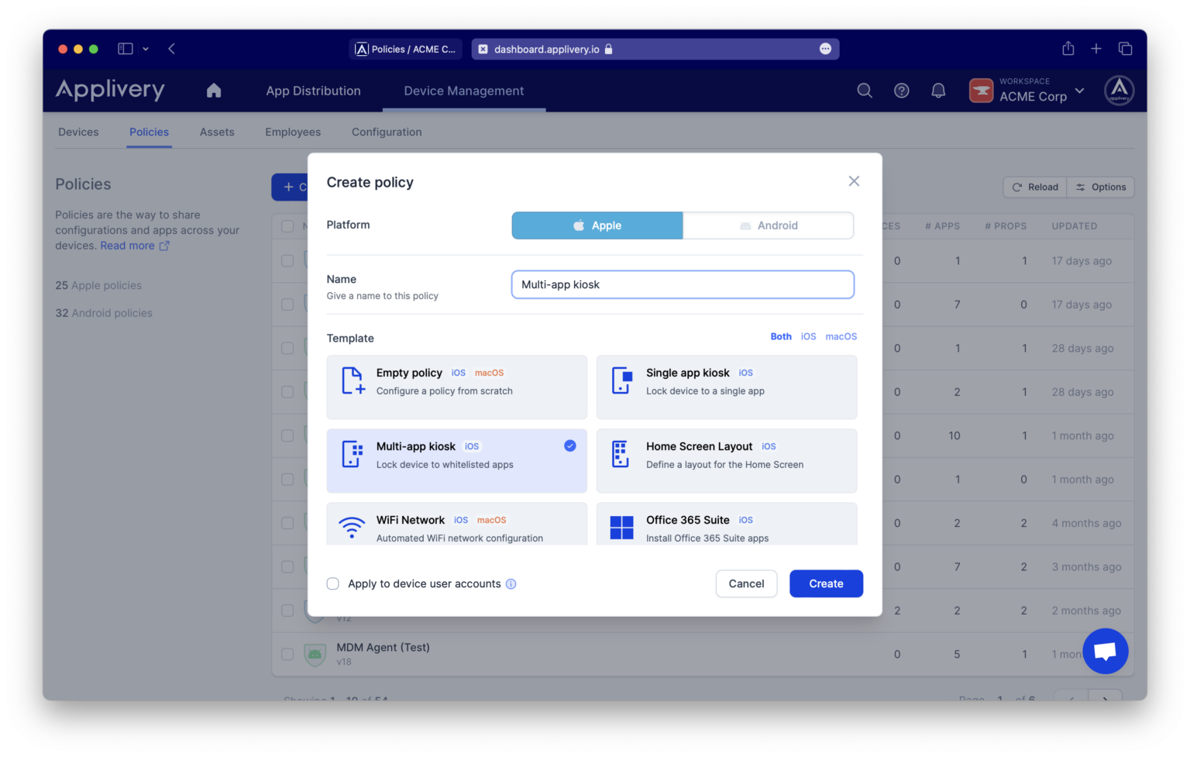Select the Empty policy template icon
Image resolution: width=1190 pixels, height=757 pixels.
pyautogui.click(x=352, y=380)
